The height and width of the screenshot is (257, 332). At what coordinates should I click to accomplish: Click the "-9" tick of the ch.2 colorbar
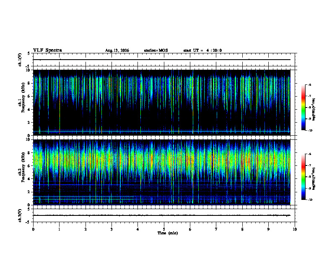309,188
